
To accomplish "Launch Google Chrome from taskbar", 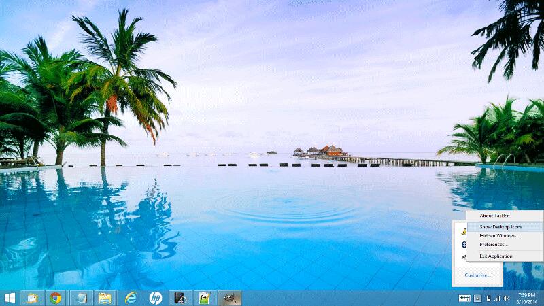I will pos(56,298).
